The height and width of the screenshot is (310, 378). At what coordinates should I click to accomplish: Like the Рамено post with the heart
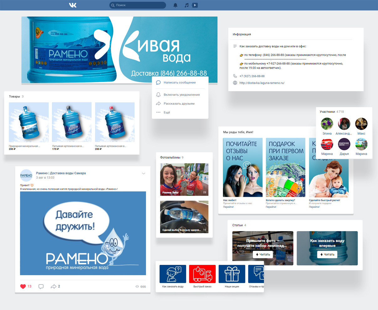pos(23,286)
